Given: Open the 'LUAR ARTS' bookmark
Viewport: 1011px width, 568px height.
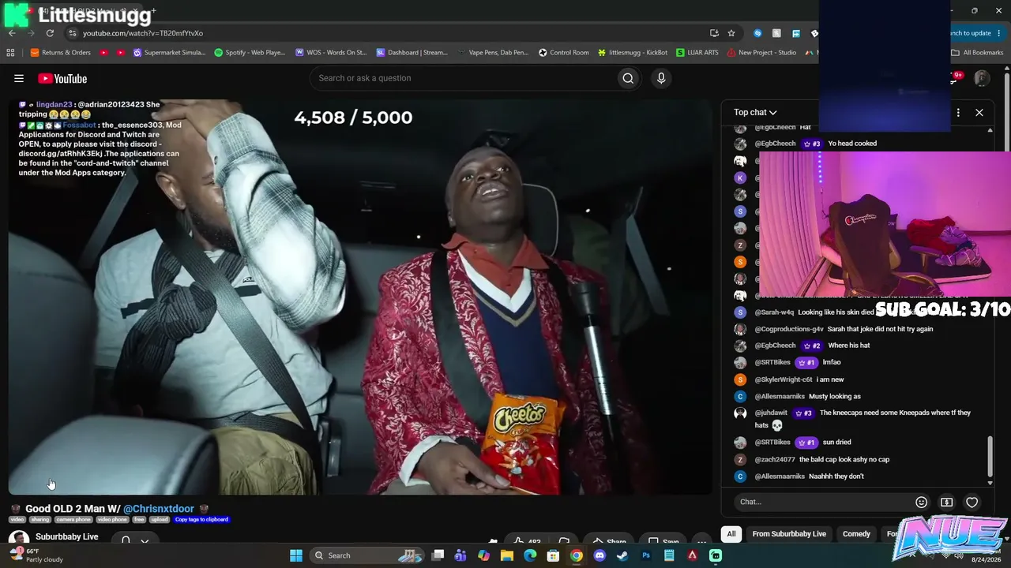Looking at the screenshot, I should (697, 53).
